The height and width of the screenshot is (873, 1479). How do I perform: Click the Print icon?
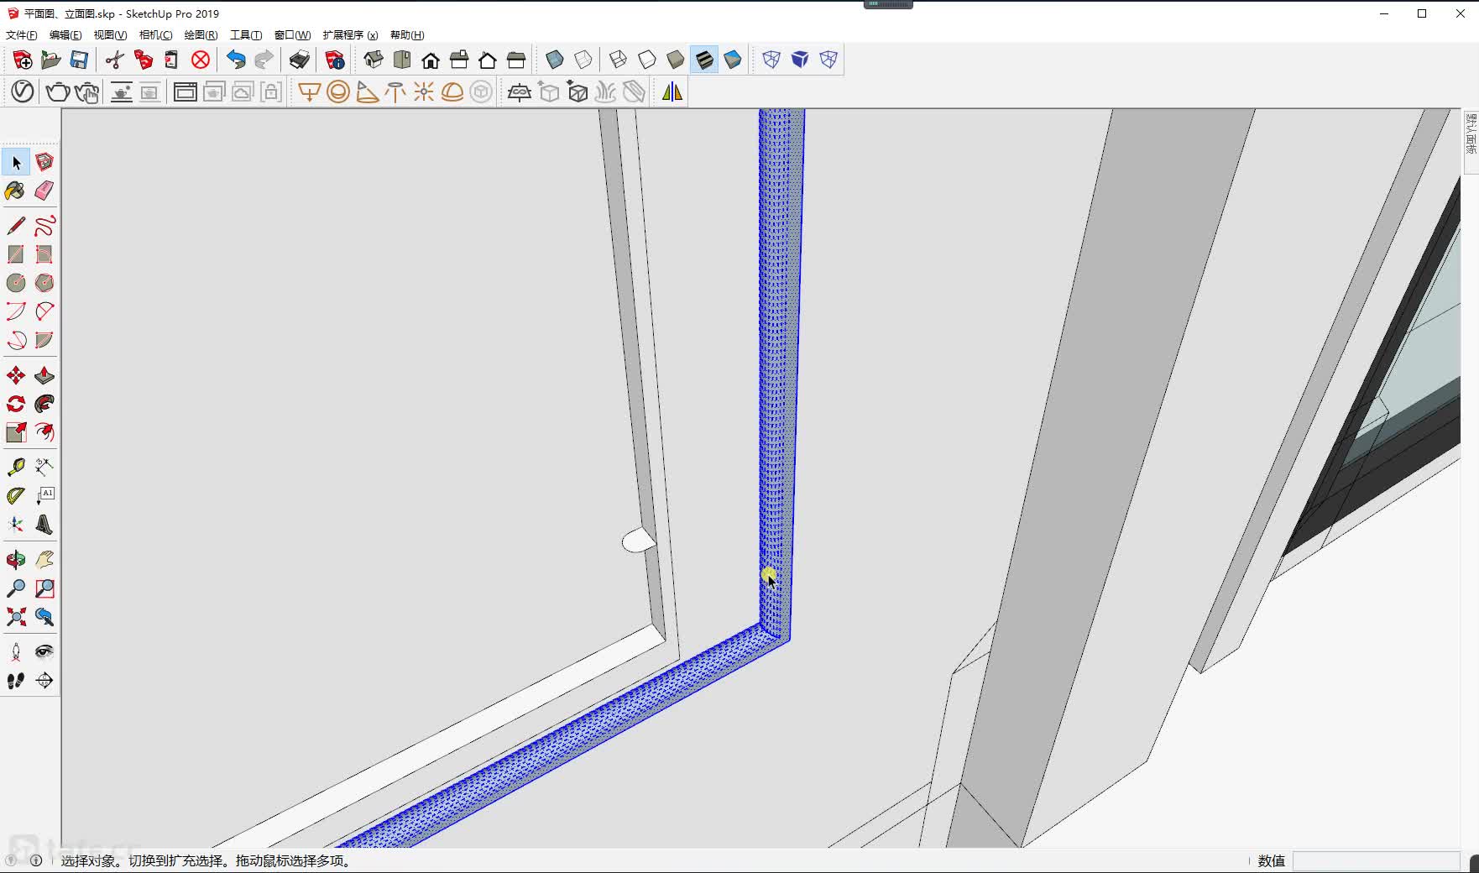point(300,60)
